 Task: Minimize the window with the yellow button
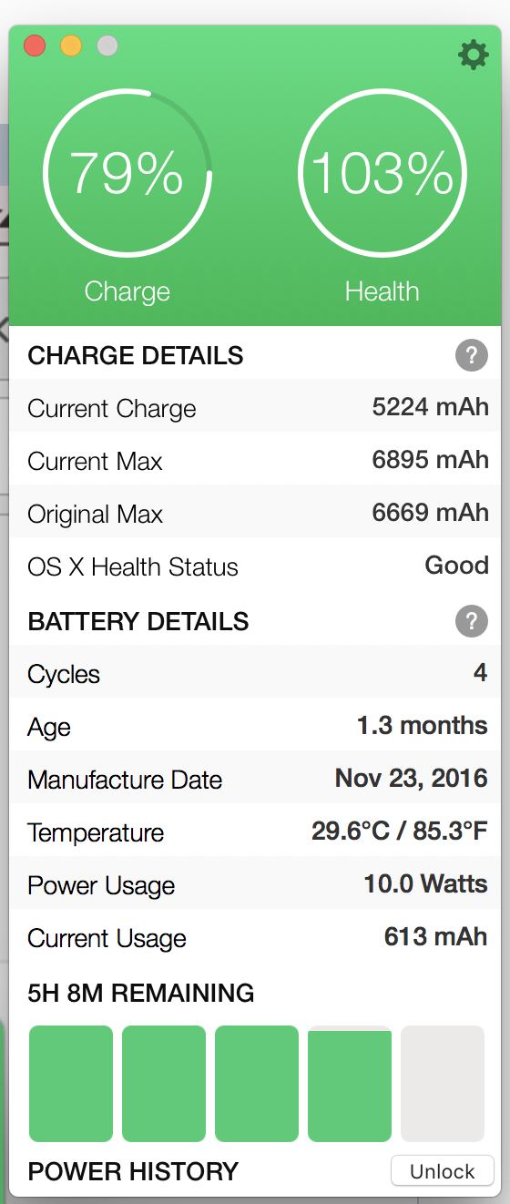[x=71, y=46]
